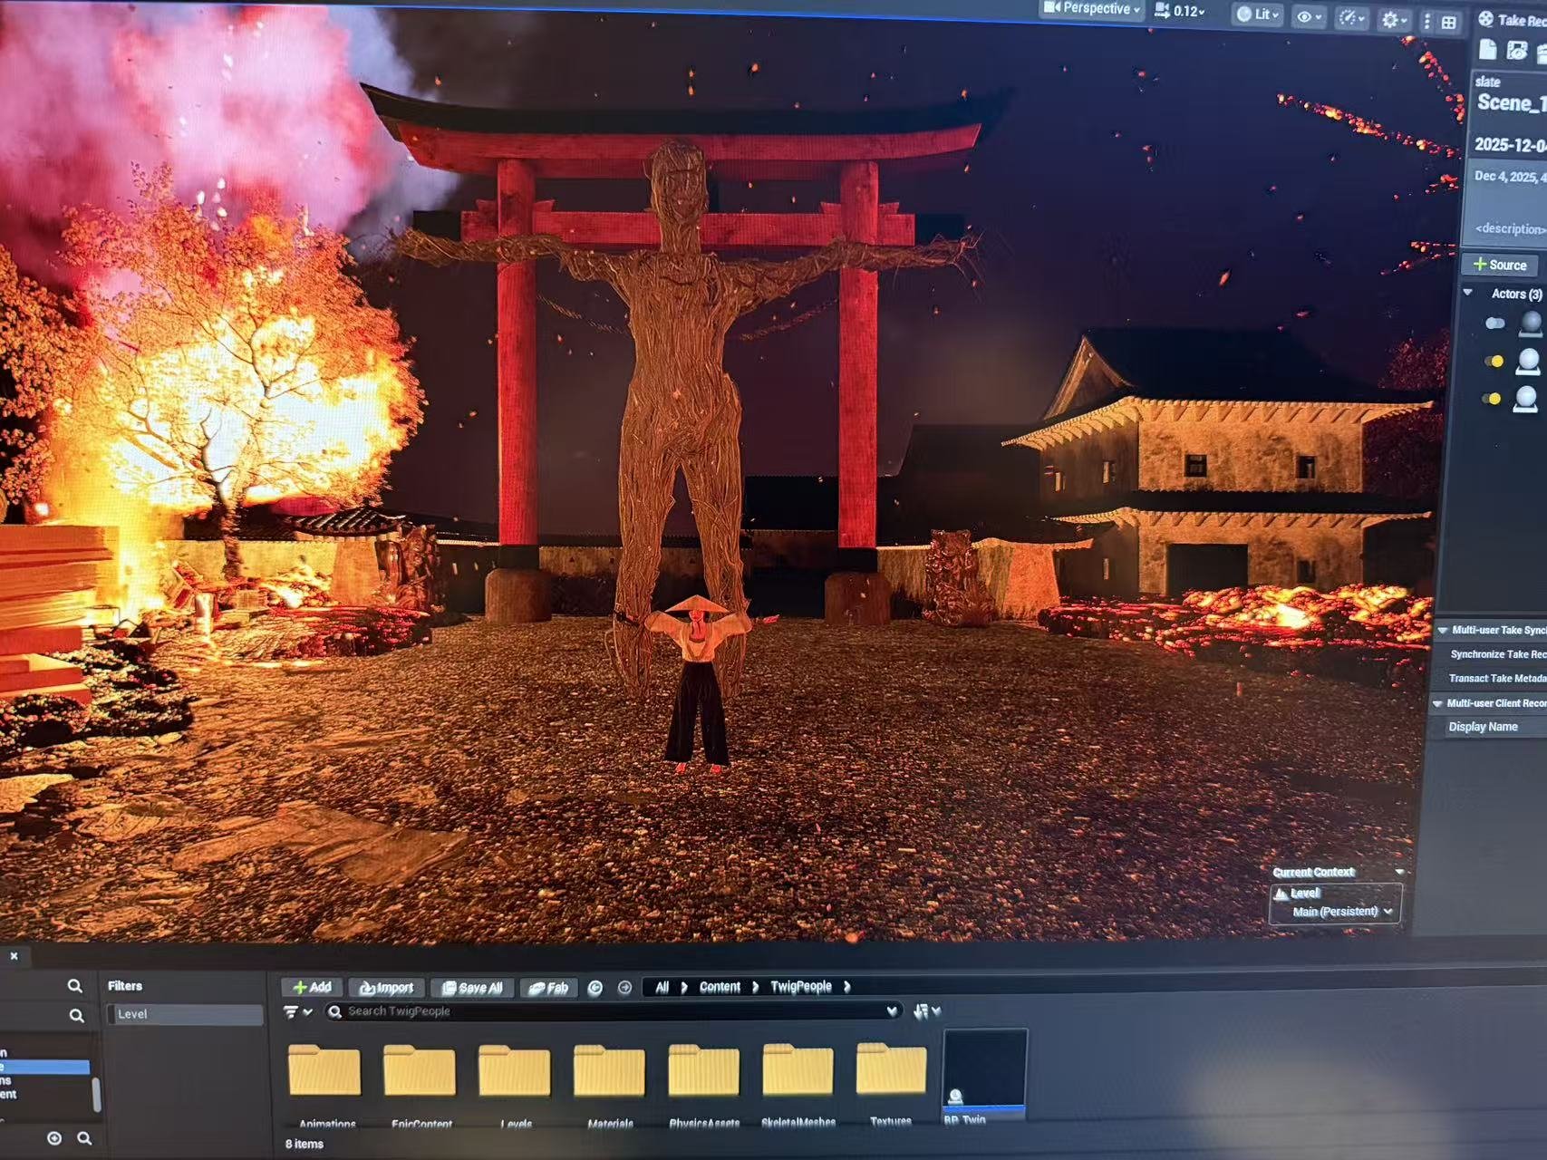The width and height of the screenshot is (1547, 1160).
Task: Open the saved searches chevron in search bar
Action: (892, 1010)
